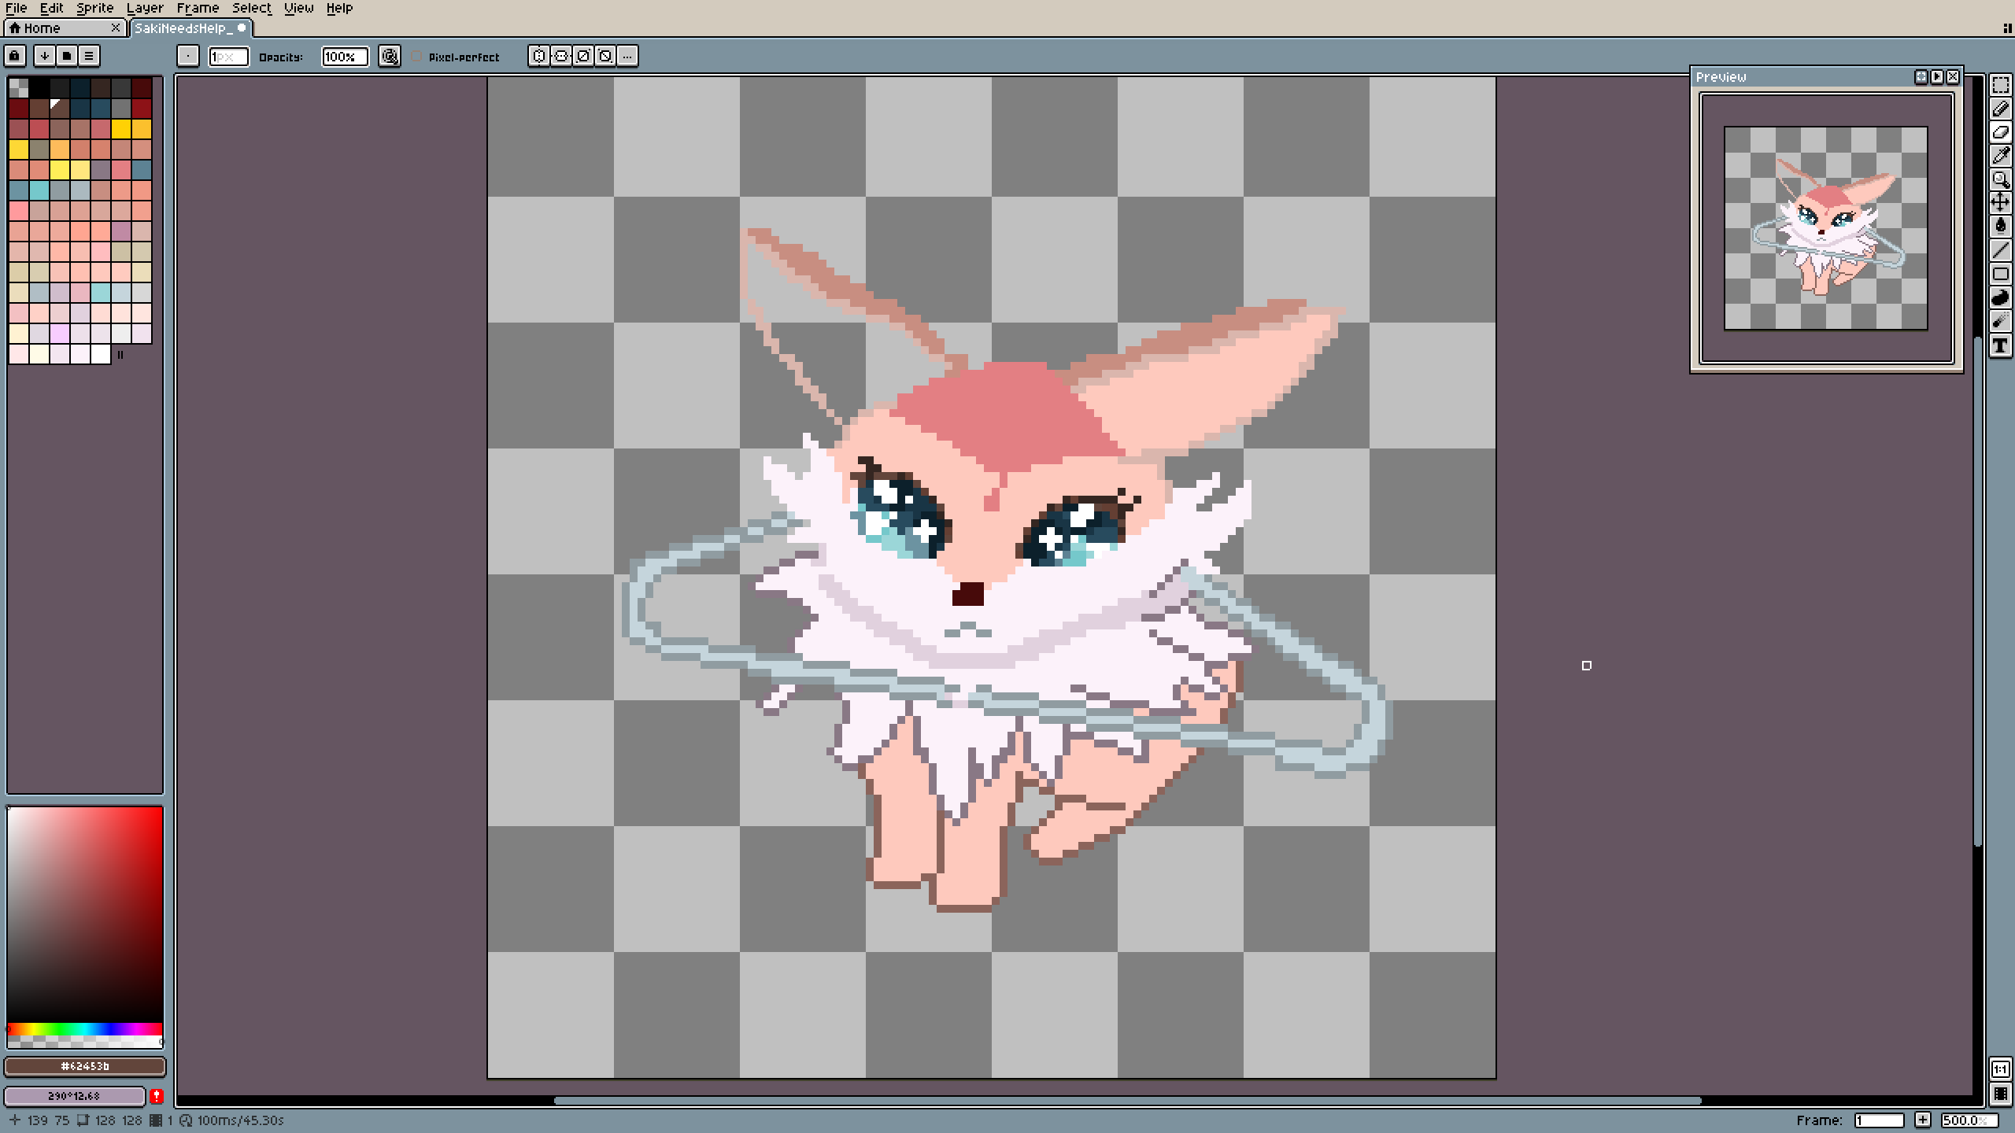This screenshot has width=2015, height=1133.
Task: Toggle the third symmetry mode button
Action: 583,56
